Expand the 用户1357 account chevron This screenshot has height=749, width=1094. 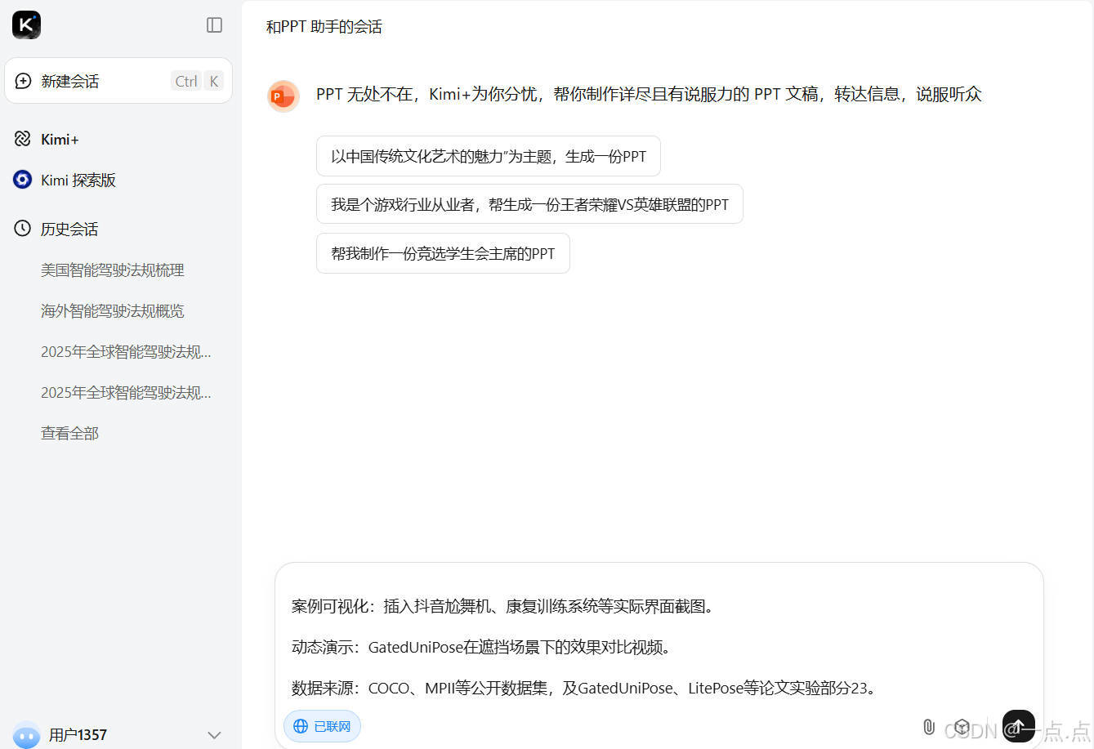(214, 735)
